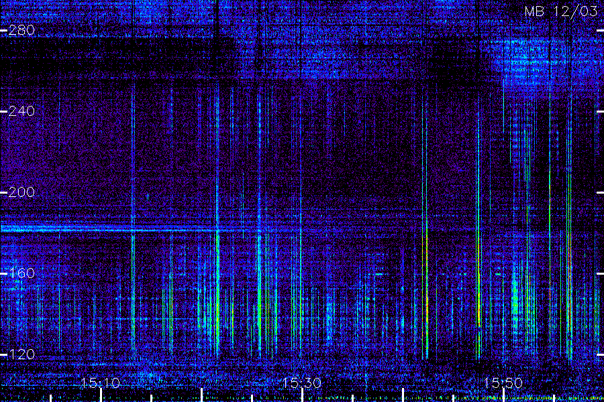Click the 15:10 time axis label

tap(101, 383)
